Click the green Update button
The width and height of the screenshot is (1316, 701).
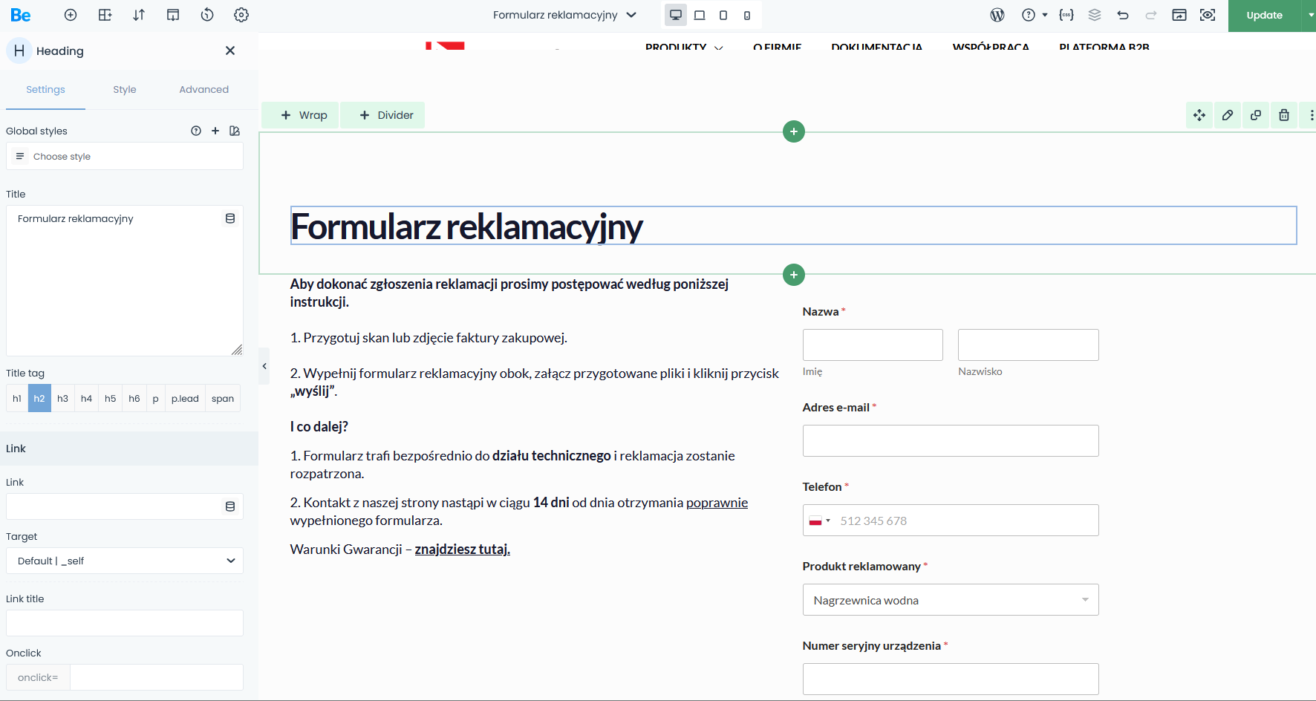coord(1264,16)
